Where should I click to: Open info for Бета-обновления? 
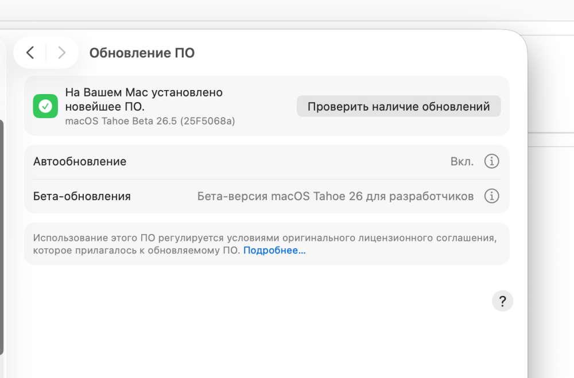tap(491, 196)
